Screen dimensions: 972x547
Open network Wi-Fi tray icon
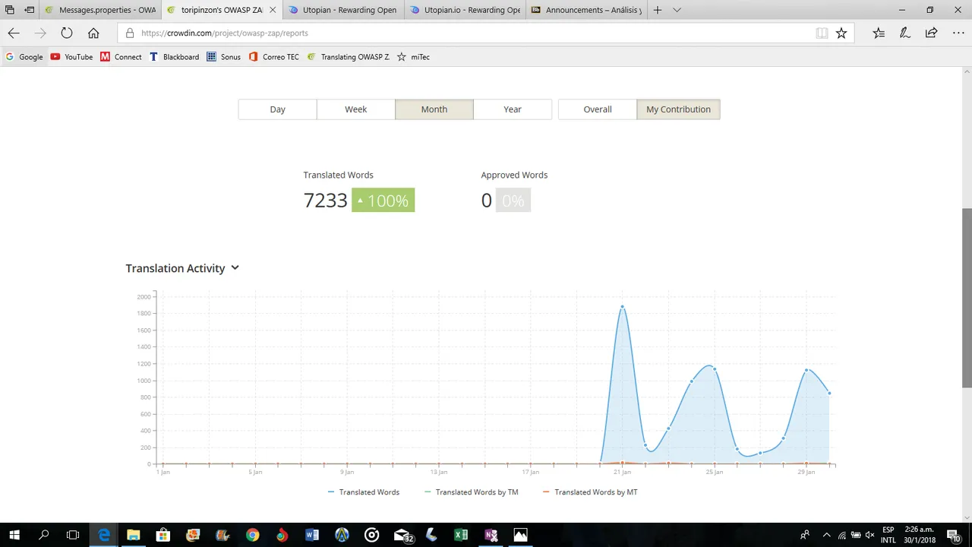coord(842,535)
